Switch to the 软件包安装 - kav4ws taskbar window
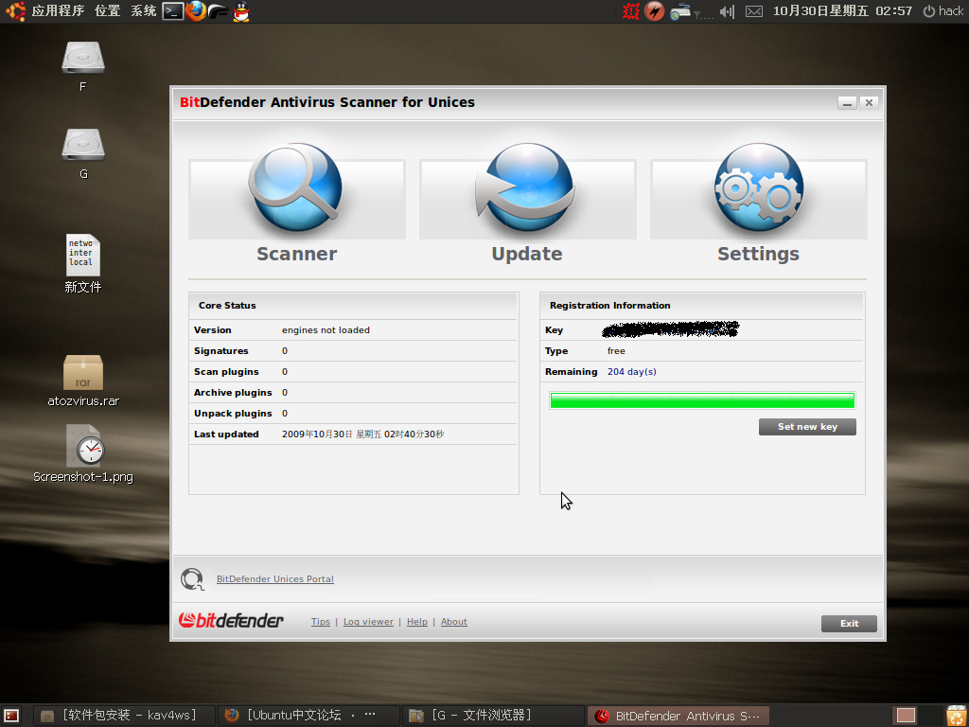This screenshot has width=969, height=727. click(124, 716)
